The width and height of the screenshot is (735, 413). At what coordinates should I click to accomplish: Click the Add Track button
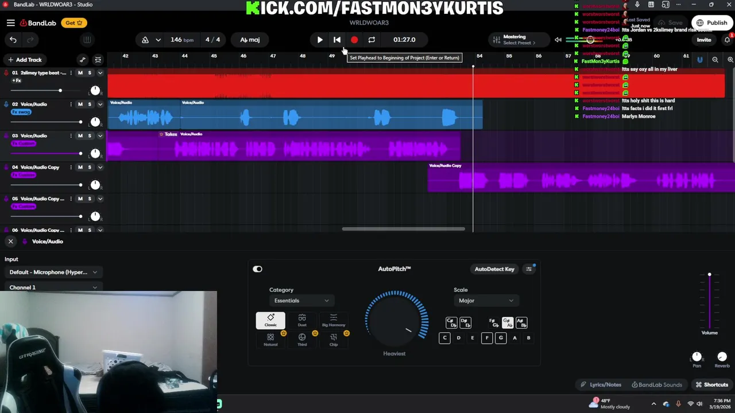25,60
